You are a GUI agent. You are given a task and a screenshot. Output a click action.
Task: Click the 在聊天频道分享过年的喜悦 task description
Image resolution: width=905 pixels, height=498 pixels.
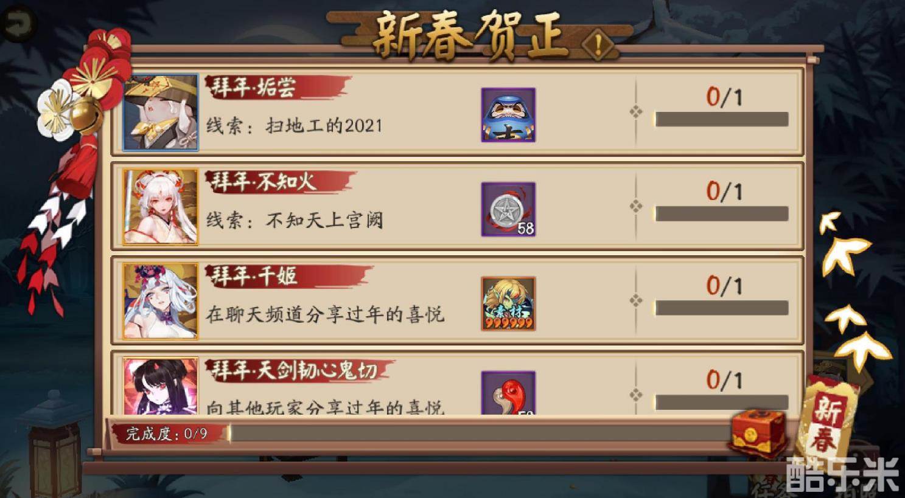coord(325,314)
